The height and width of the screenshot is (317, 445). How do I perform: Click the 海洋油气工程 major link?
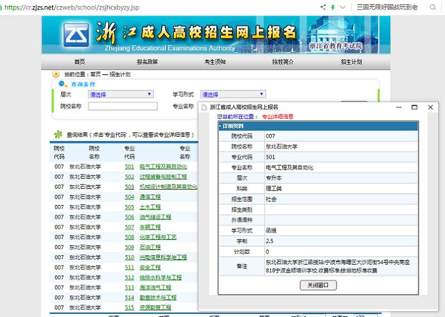(155, 288)
